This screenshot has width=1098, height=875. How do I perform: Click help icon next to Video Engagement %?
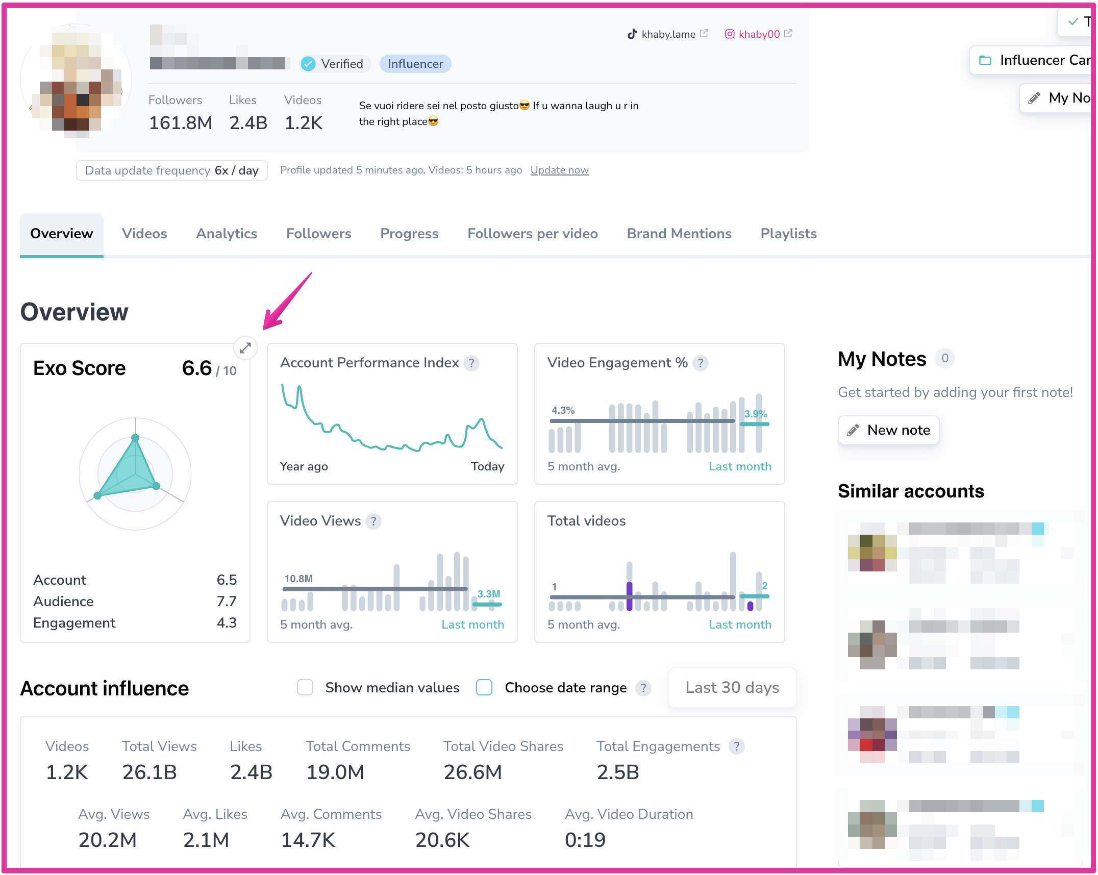(701, 363)
